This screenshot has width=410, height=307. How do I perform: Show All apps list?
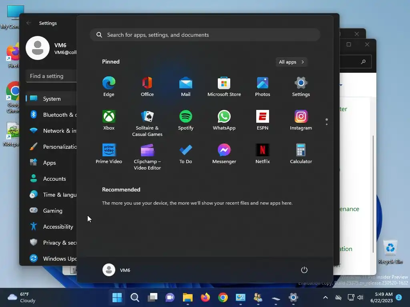click(291, 62)
